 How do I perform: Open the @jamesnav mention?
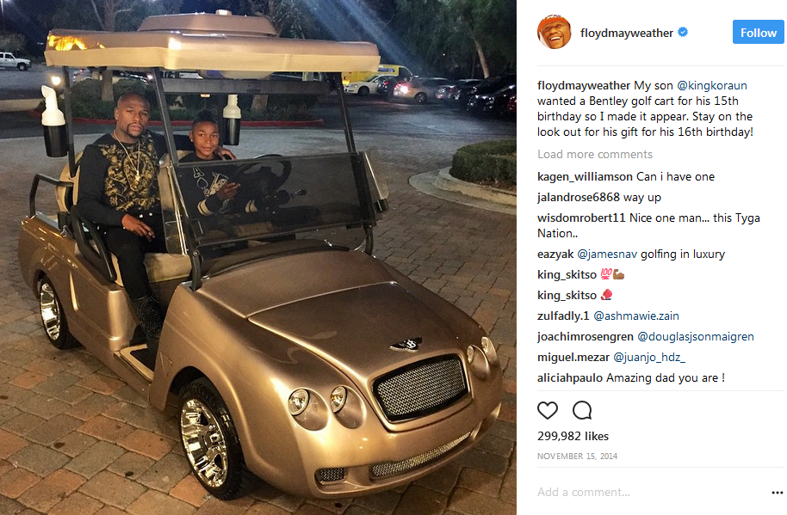(607, 254)
